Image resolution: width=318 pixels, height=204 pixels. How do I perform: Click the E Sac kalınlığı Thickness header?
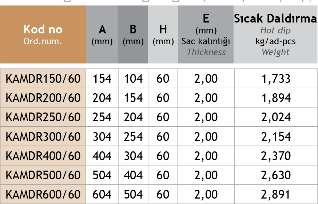(206, 34)
